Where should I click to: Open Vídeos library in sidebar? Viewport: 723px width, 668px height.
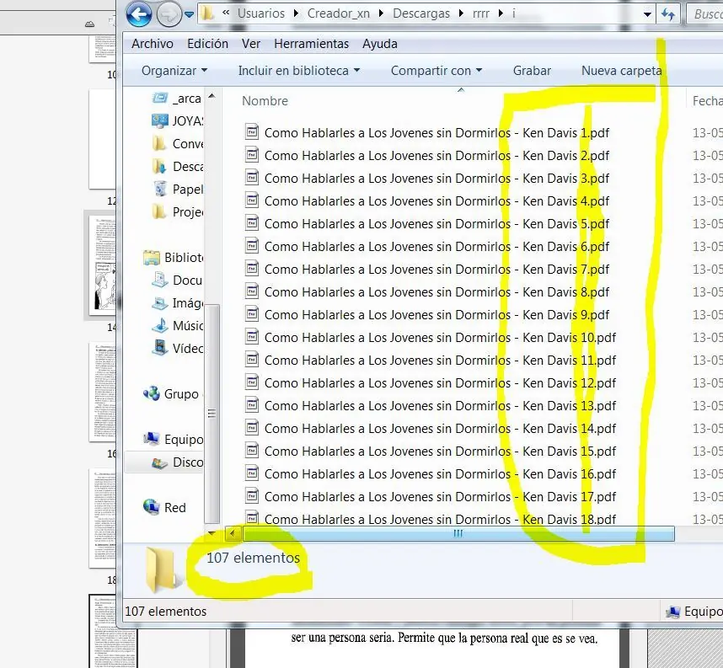pos(178,348)
